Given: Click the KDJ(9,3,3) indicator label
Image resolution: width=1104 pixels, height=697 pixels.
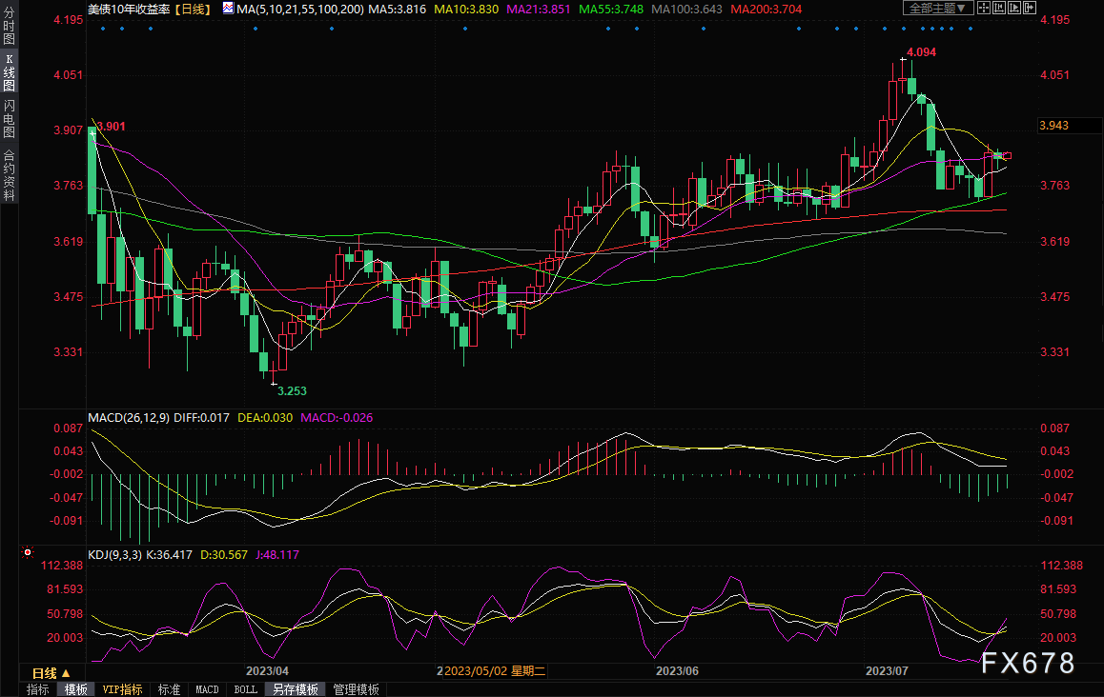Looking at the screenshot, I should click(114, 555).
